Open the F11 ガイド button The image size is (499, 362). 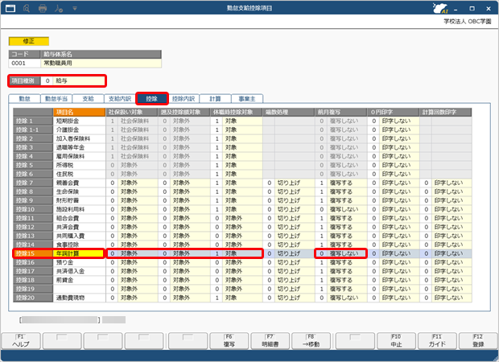(x=436, y=340)
